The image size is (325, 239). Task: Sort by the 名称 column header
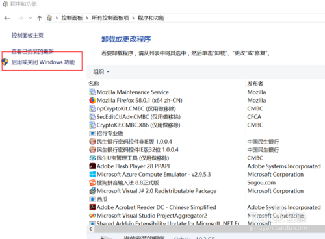click(94, 84)
